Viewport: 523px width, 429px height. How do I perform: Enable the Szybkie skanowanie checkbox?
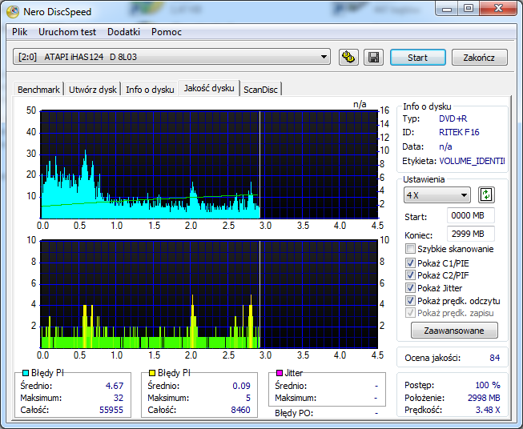410,249
